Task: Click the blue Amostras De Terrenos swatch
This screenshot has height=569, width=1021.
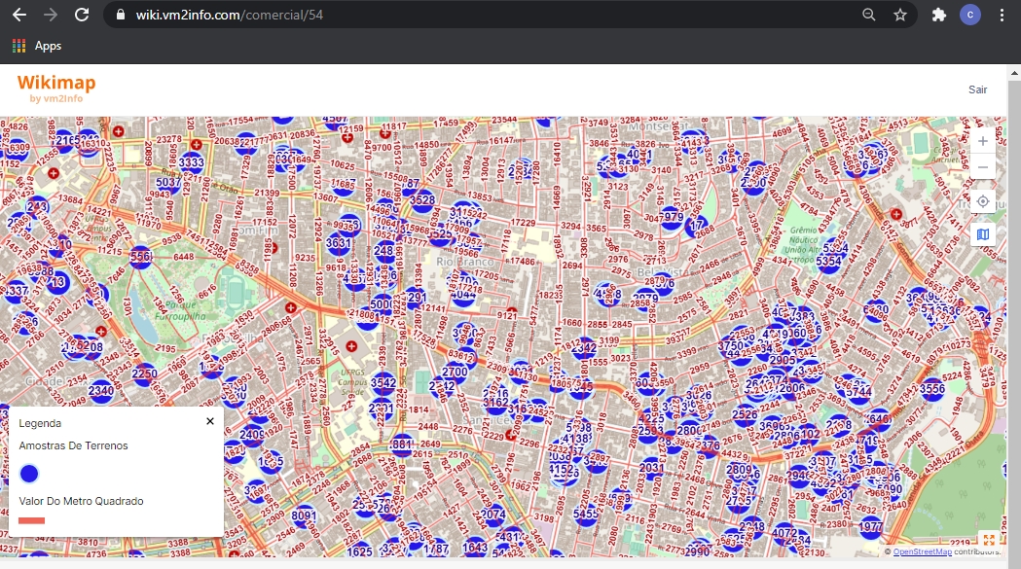Action: [x=29, y=474]
